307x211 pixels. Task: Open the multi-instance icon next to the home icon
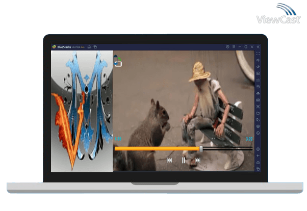point(95,47)
